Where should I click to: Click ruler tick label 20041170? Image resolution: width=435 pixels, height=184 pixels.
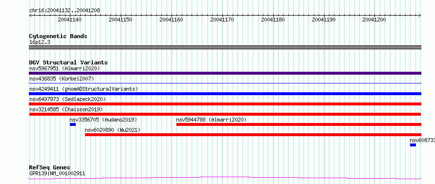(x=222, y=20)
